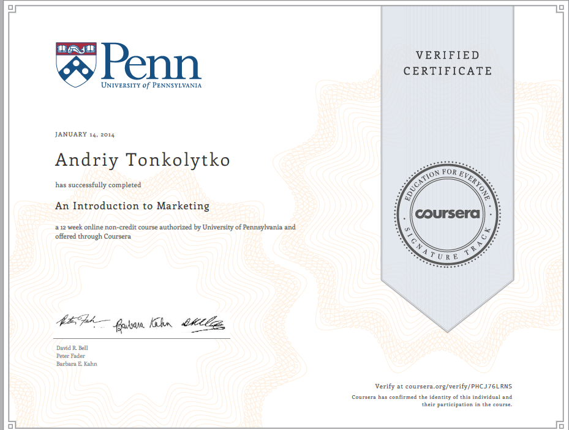The image size is (569, 430).
Task: Click the large Penn wordmark
Action: pos(151,61)
